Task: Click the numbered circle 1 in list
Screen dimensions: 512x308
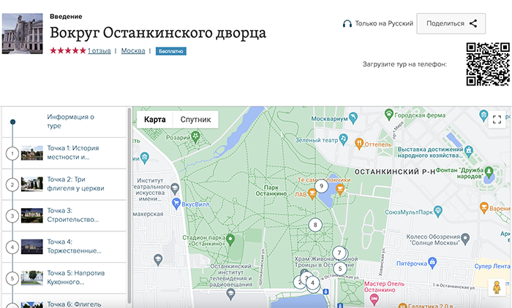Action: [x=12, y=153]
